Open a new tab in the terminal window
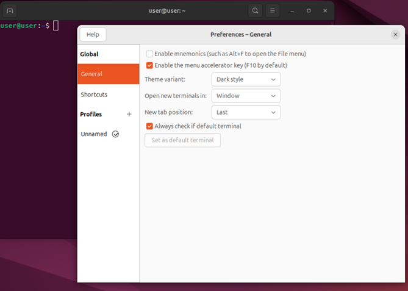 (x=10, y=11)
